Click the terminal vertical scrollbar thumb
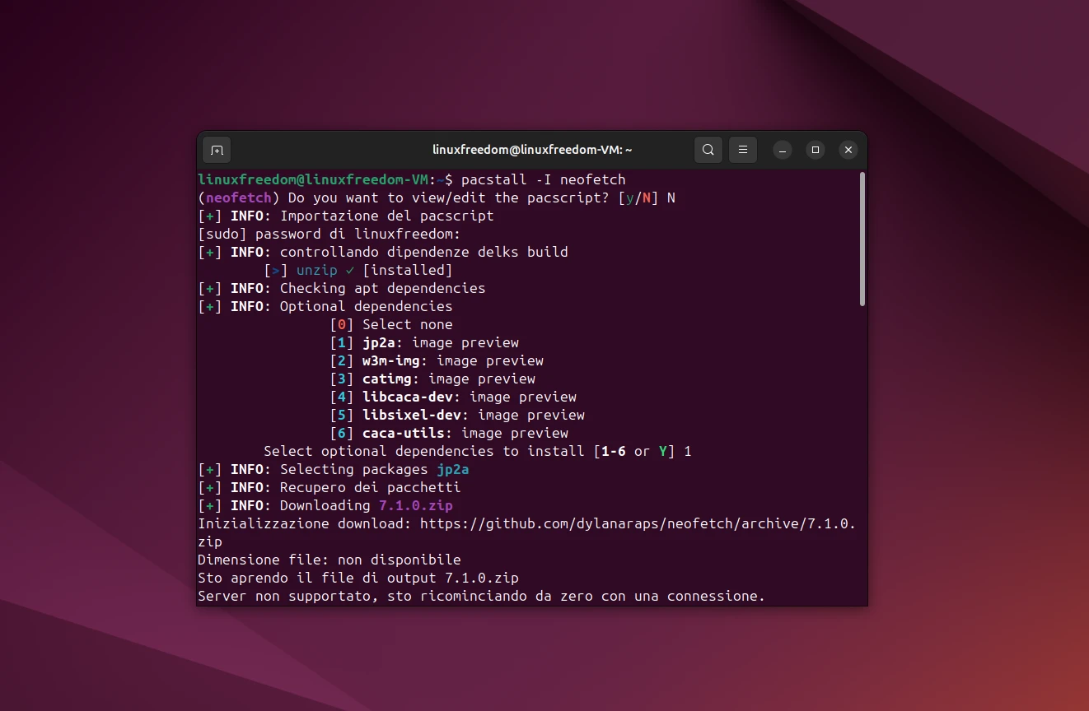This screenshot has width=1089, height=711. (862, 239)
